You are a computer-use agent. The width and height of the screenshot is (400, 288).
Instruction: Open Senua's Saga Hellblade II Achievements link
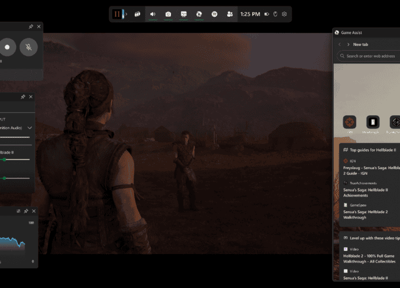[x=365, y=192]
